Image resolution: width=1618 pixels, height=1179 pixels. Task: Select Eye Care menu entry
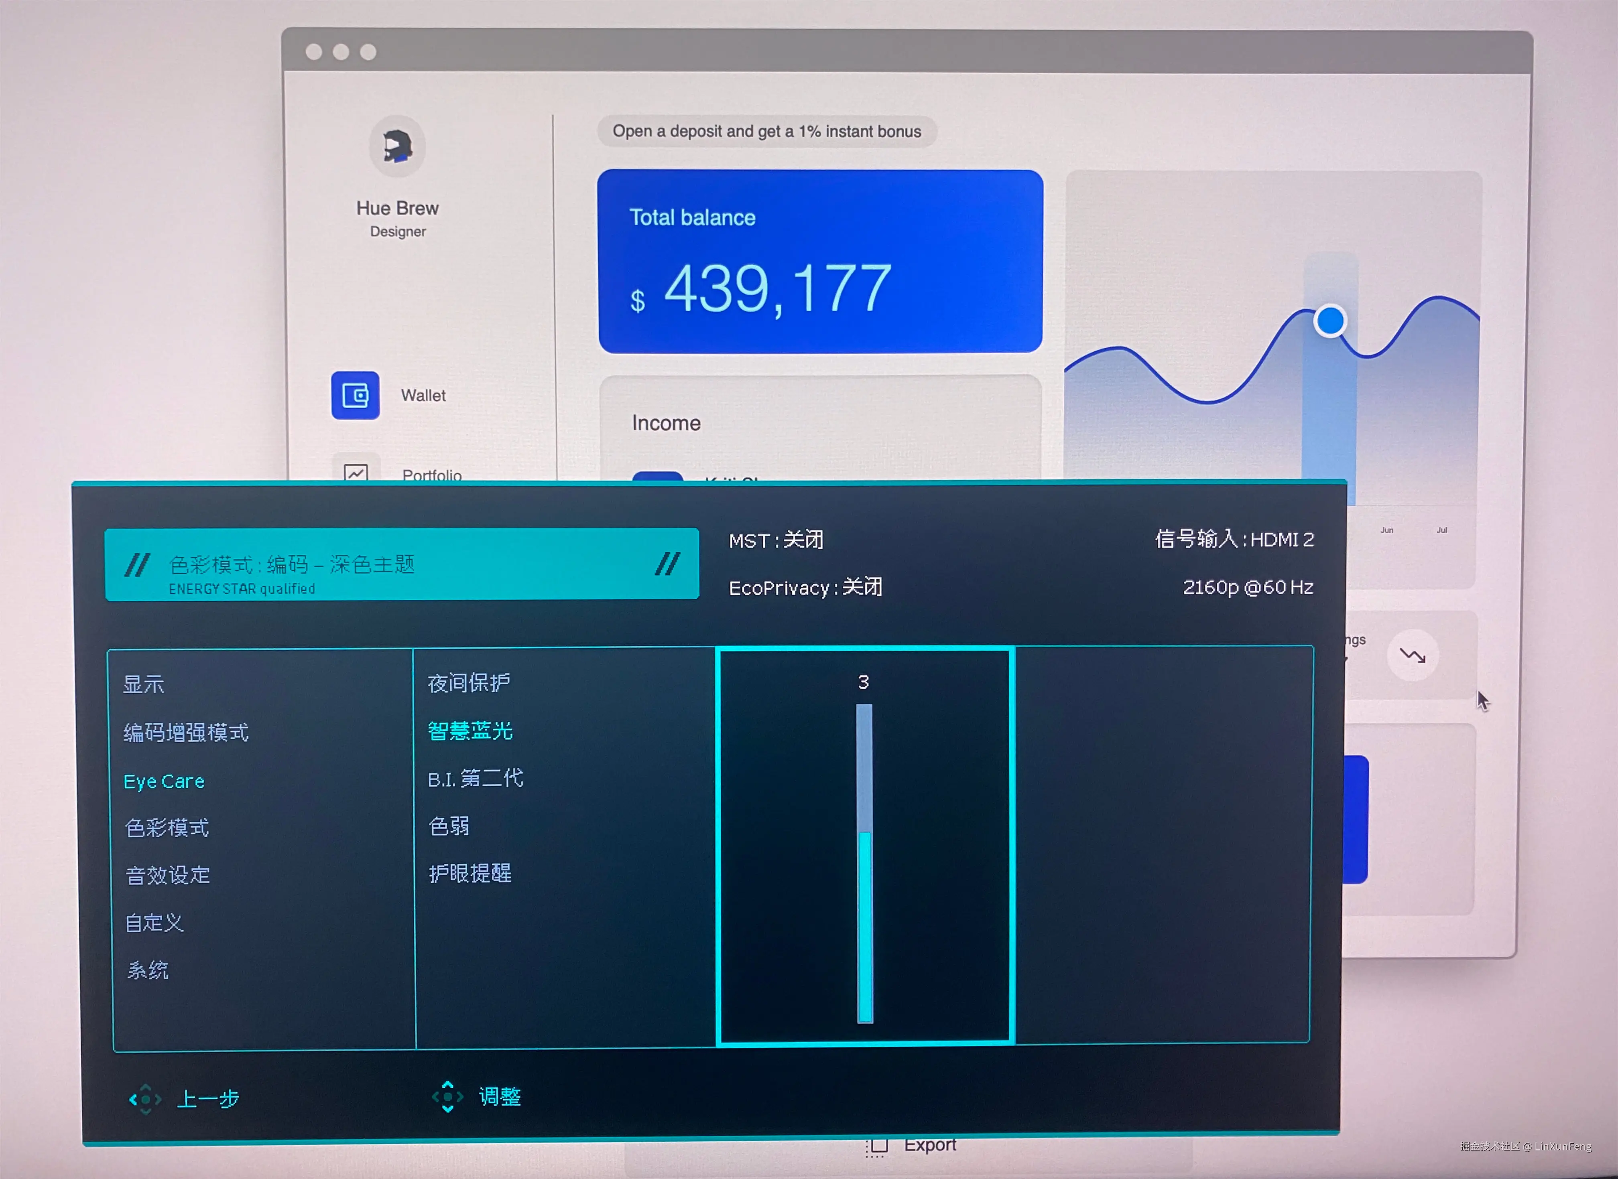164,781
